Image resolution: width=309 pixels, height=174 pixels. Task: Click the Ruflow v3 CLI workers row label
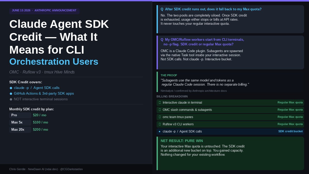[x=178, y=124]
